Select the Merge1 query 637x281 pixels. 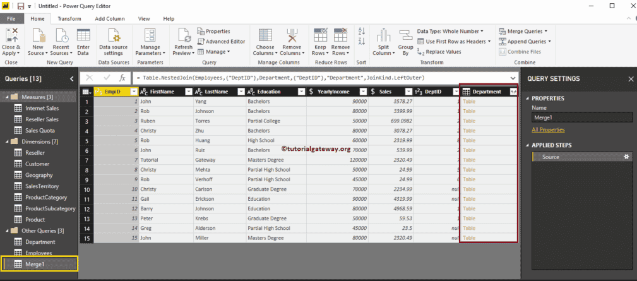pyautogui.click(x=40, y=264)
